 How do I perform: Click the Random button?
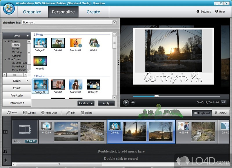pos(84,103)
